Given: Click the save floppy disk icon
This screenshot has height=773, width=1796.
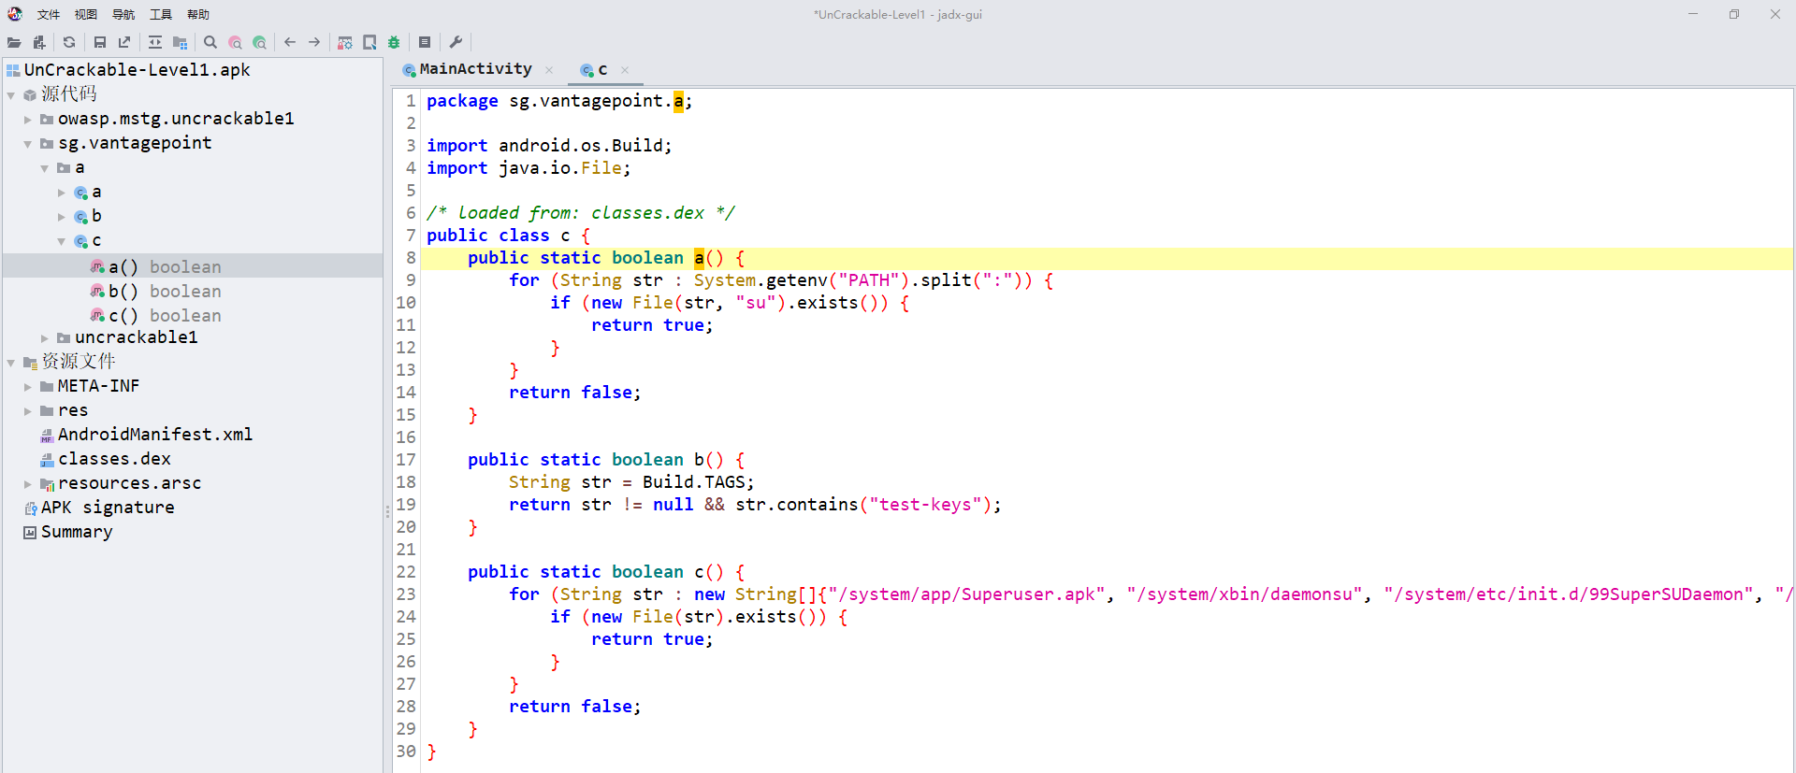Looking at the screenshot, I should [100, 42].
